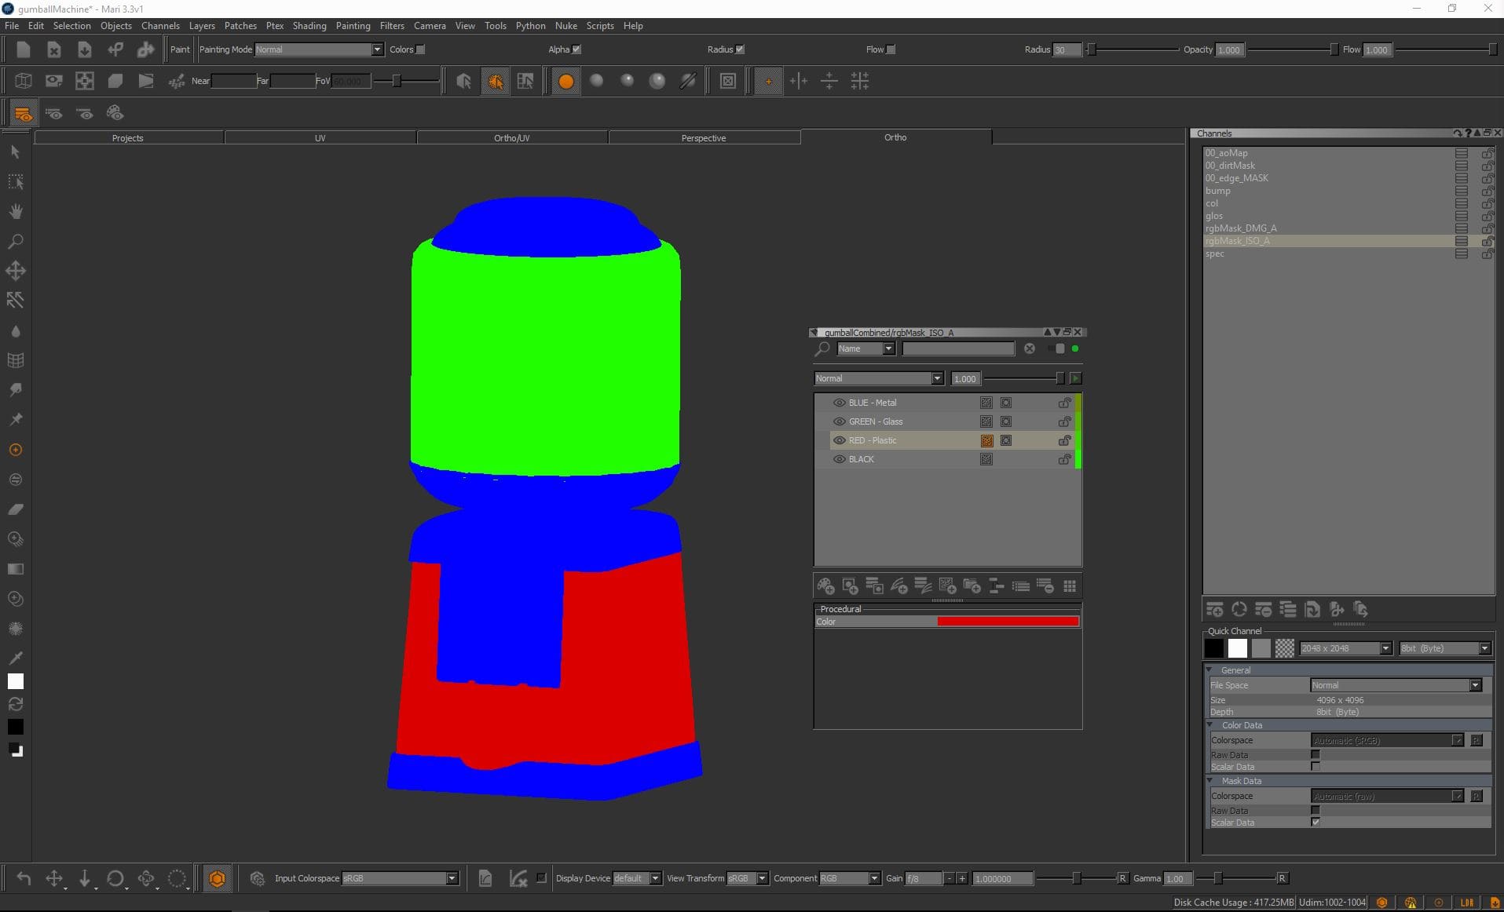Unlock the BLUE - Metal layer lock icon
This screenshot has height=912, width=1504.
point(1064,403)
